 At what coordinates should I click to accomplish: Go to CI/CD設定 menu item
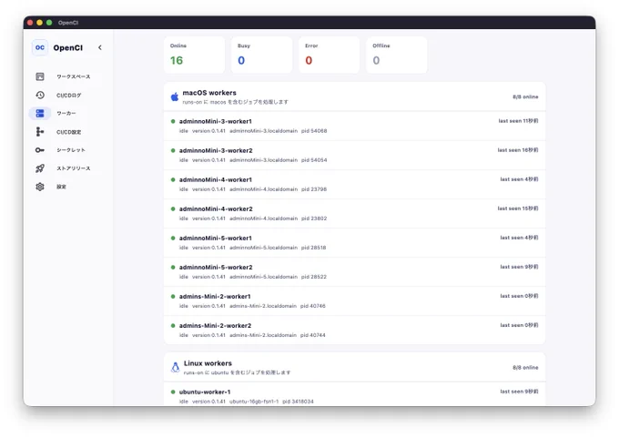click(68, 132)
